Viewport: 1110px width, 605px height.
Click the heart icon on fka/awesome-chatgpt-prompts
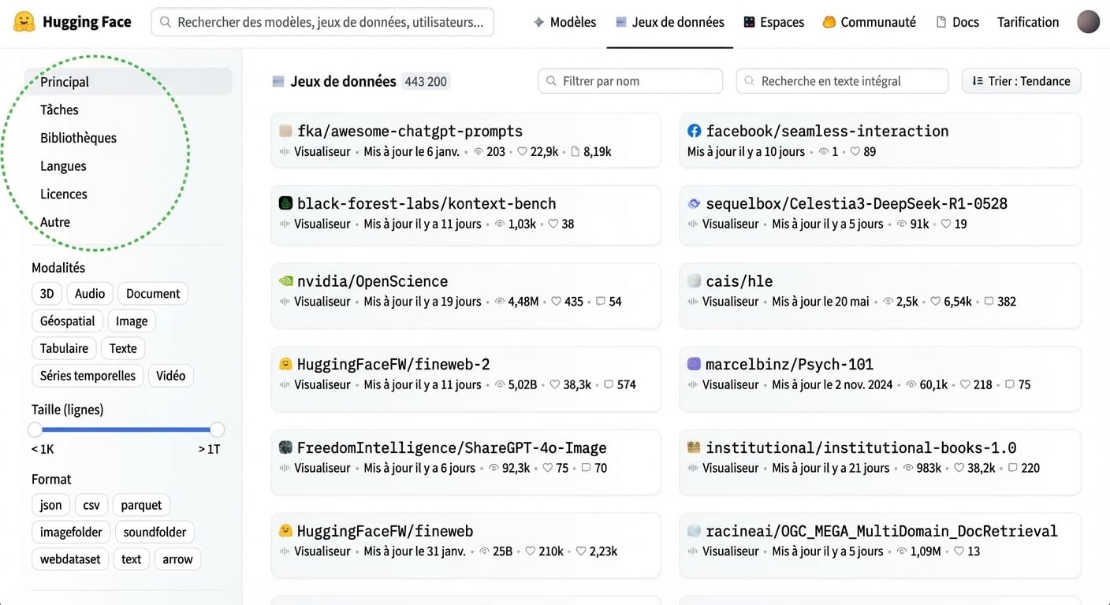pyautogui.click(x=522, y=152)
